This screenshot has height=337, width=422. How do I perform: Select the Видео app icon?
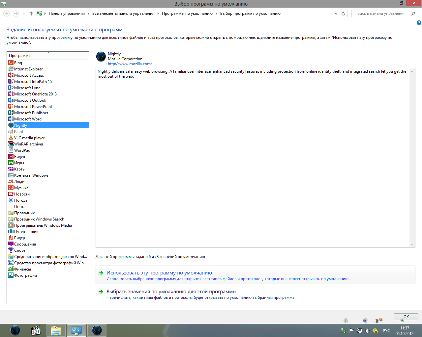click(11, 157)
